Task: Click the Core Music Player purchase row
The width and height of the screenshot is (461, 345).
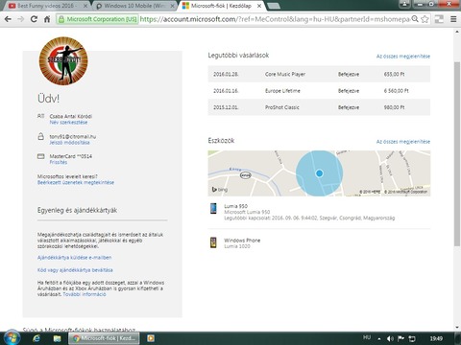Action: (319, 74)
